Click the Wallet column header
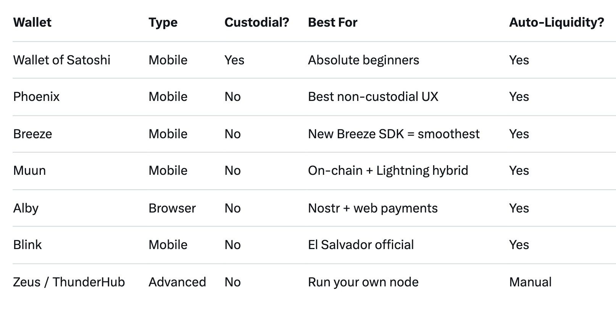 32,22
